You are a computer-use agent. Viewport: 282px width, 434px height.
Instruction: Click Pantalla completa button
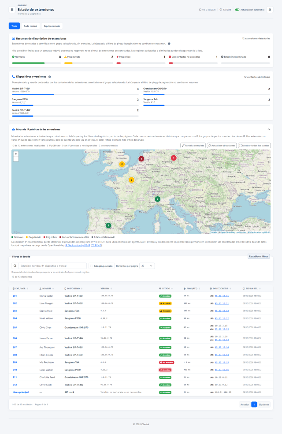tap(193, 146)
